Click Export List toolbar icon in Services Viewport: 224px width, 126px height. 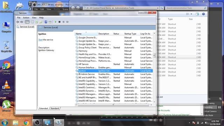pyautogui.click(x=41, y=22)
